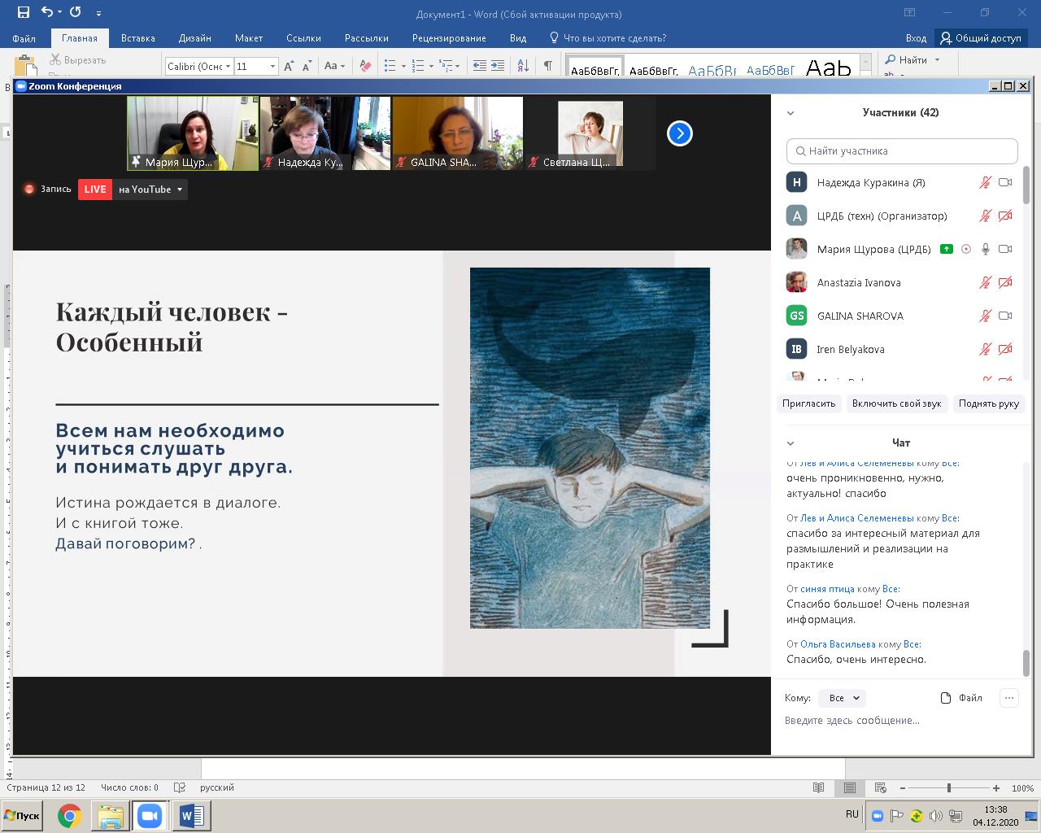Show next video thumbnails with blue arrow
Screen dimensions: 1041x833
pos(679,133)
